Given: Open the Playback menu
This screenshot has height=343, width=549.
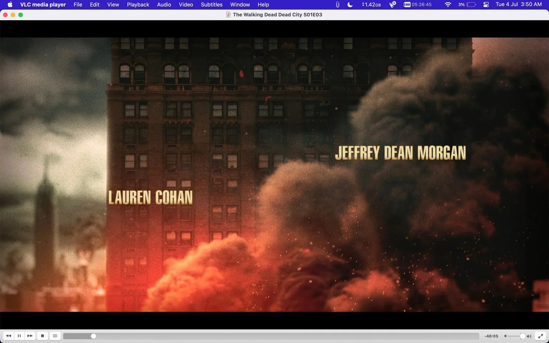Looking at the screenshot, I should click(138, 5).
